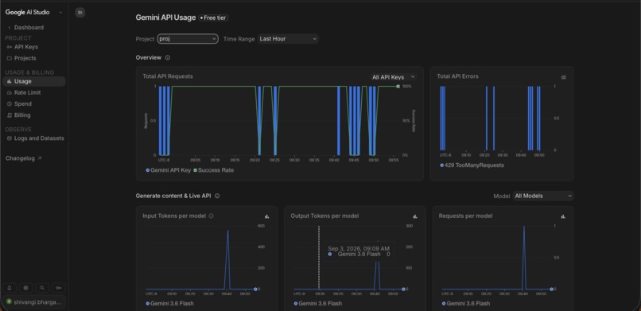Click the Requests per model title
This screenshot has width=641, height=311.
tap(465, 216)
